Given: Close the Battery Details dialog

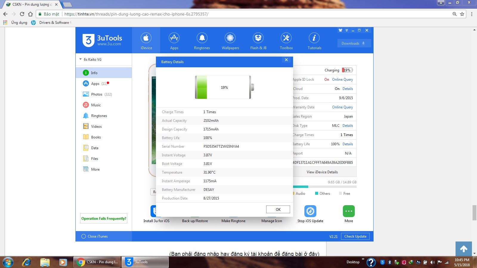Looking at the screenshot, I should click(x=286, y=60).
